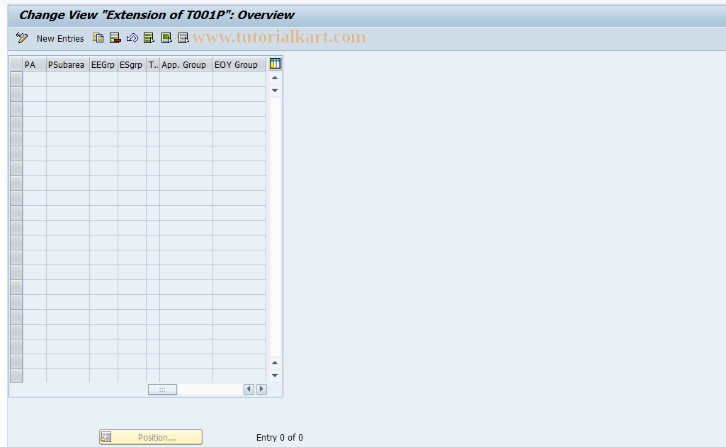Viewport: 726px width, 447px height.
Task: Open table column settings icon
Action: pos(275,64)
